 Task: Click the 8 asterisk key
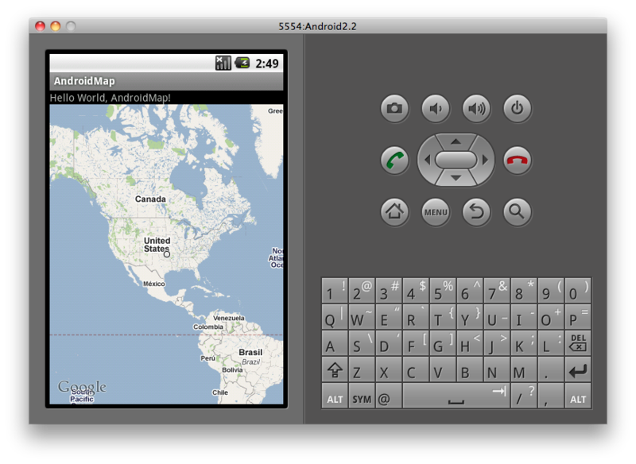[x=524, y=290]
